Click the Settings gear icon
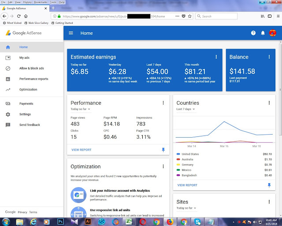The width and height of the screenshot is (282, 226). 8,114
